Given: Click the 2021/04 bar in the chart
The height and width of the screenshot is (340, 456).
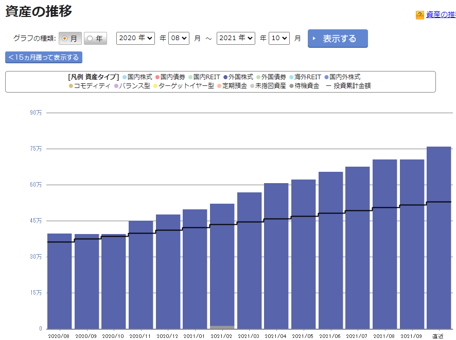Looking at the screenshot, I should (x=276, y=256).
